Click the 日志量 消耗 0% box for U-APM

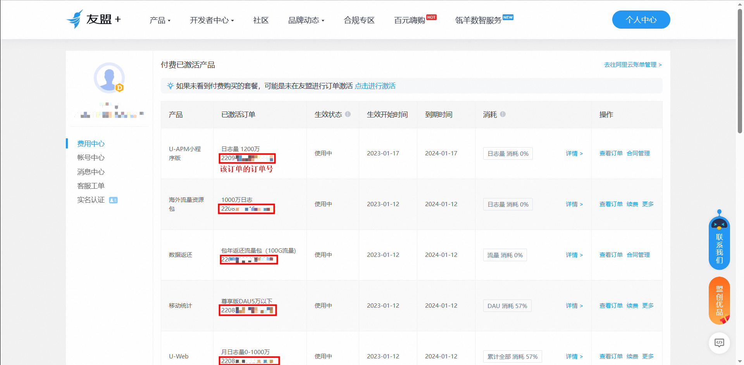[x=508, y=153]
